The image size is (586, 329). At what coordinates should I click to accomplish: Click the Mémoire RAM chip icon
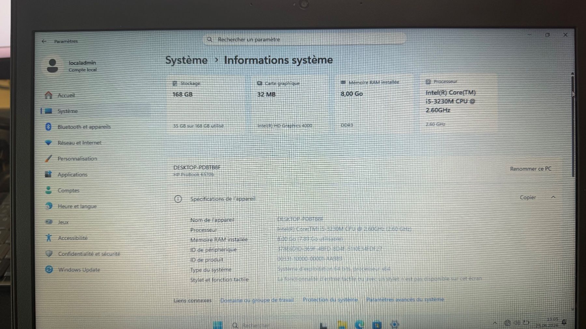click(343, 83)
